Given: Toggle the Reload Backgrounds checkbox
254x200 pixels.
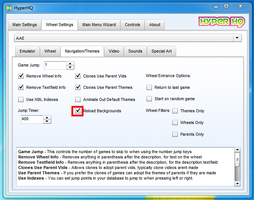Looking at the screenshot, I should [x=78, y=111].
